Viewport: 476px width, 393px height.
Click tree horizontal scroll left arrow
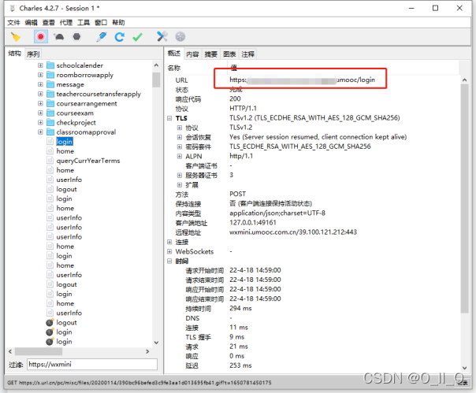(10, 351)
